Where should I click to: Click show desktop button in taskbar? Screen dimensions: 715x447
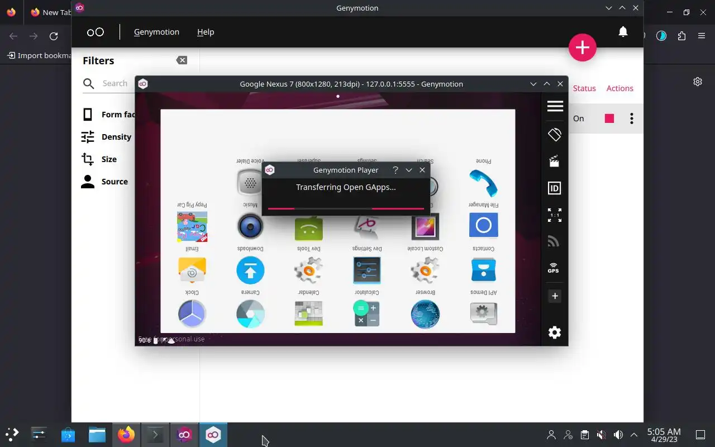pos(700,435)
